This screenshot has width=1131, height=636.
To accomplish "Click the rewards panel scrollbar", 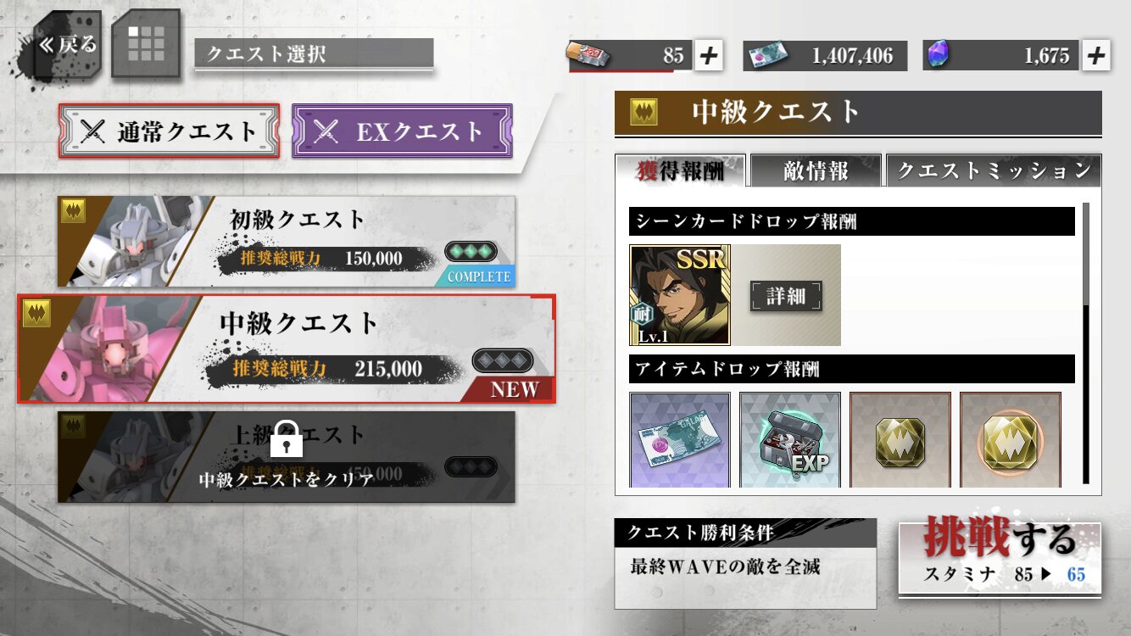I will click(x=1086, y=343).
